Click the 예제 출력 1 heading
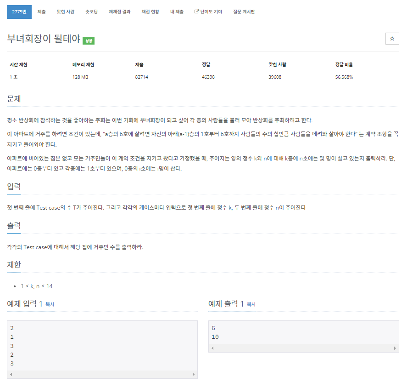This screenshot has height=382, width=407. pyautogui.click(x=226, y=303)
